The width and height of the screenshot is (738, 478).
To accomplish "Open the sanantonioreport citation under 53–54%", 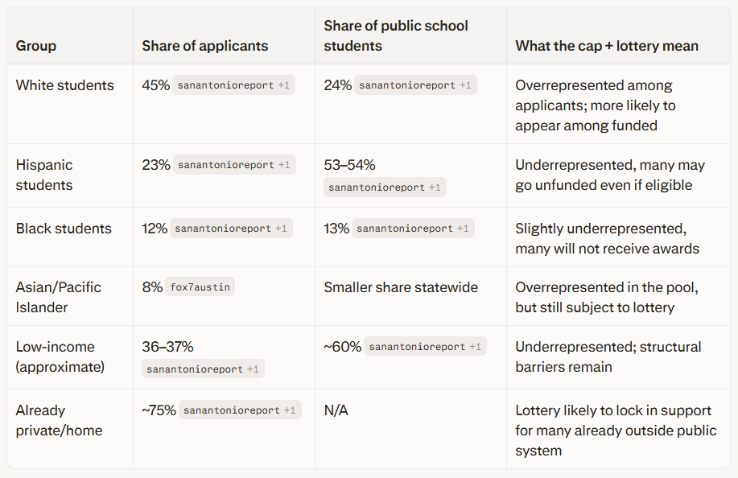I will 385,187.
